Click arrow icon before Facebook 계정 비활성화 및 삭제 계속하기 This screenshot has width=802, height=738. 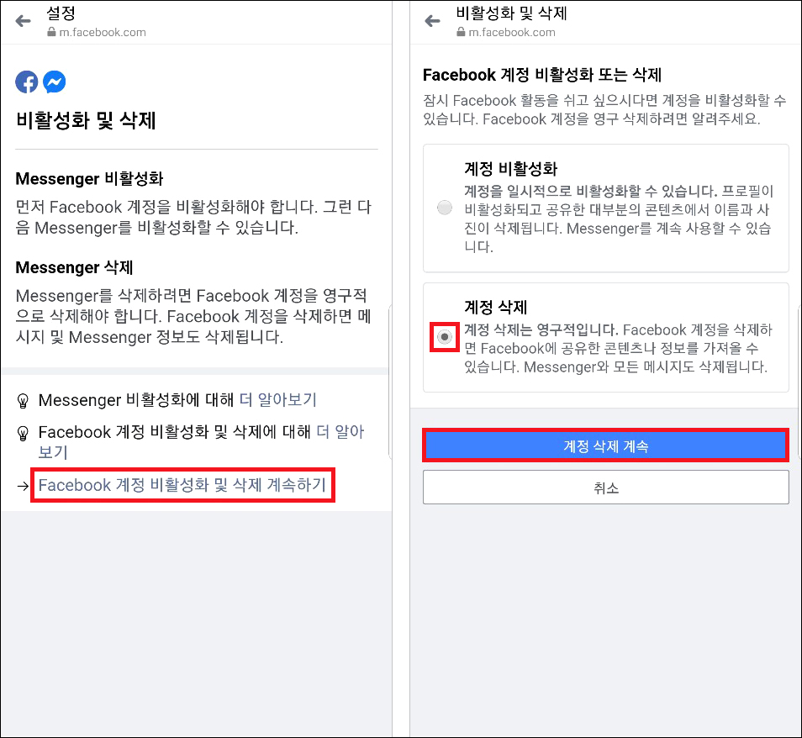(23, 485)
